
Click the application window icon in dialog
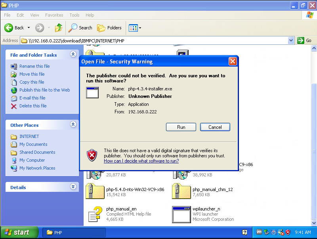[92, 93]
